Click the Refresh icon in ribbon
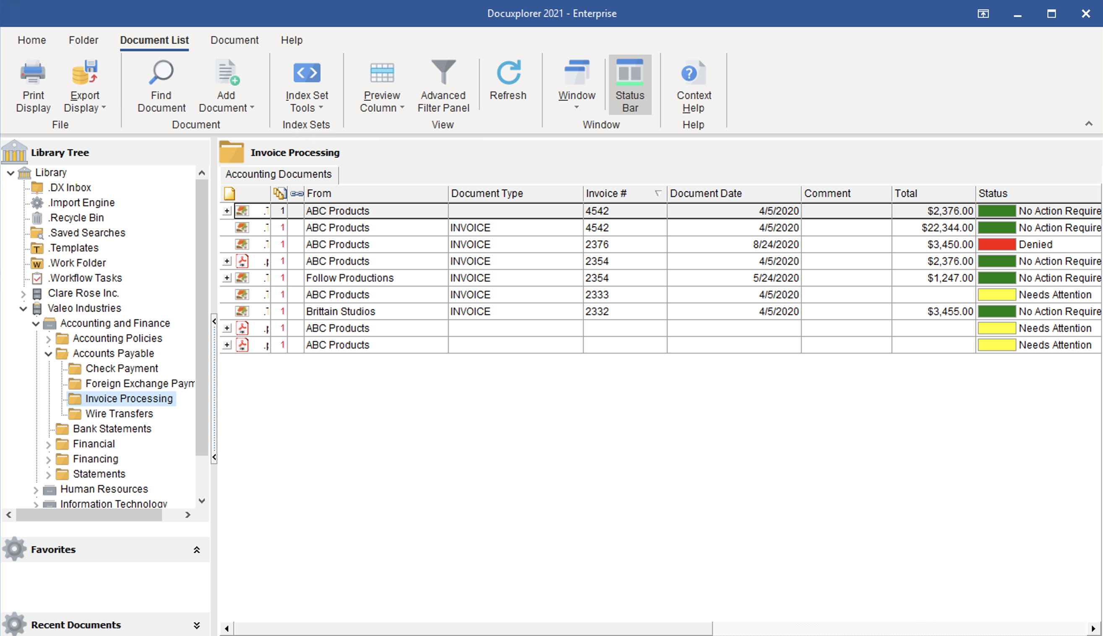1103x636 pixels. pyautogui.click(x=508, y=72)
